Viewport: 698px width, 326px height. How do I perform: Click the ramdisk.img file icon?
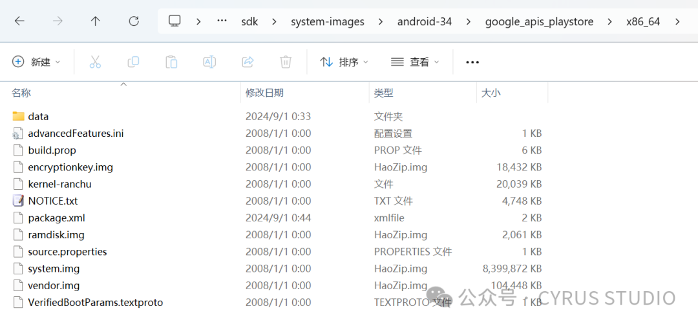click(18, 235)
